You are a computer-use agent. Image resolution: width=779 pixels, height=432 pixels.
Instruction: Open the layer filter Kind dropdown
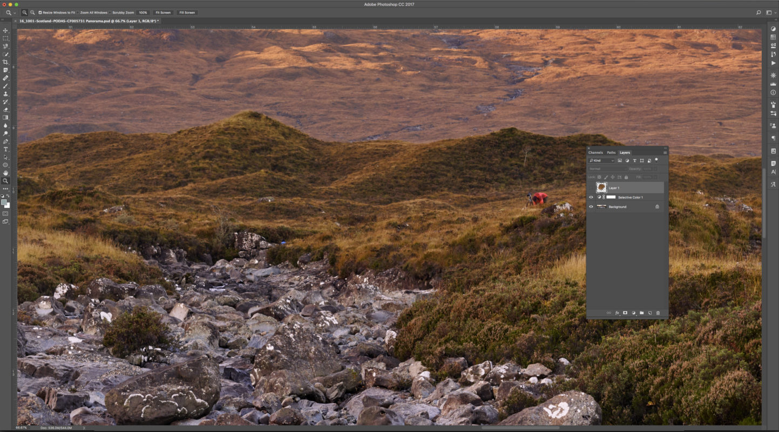pyautogui.click(x=601, y=160)
